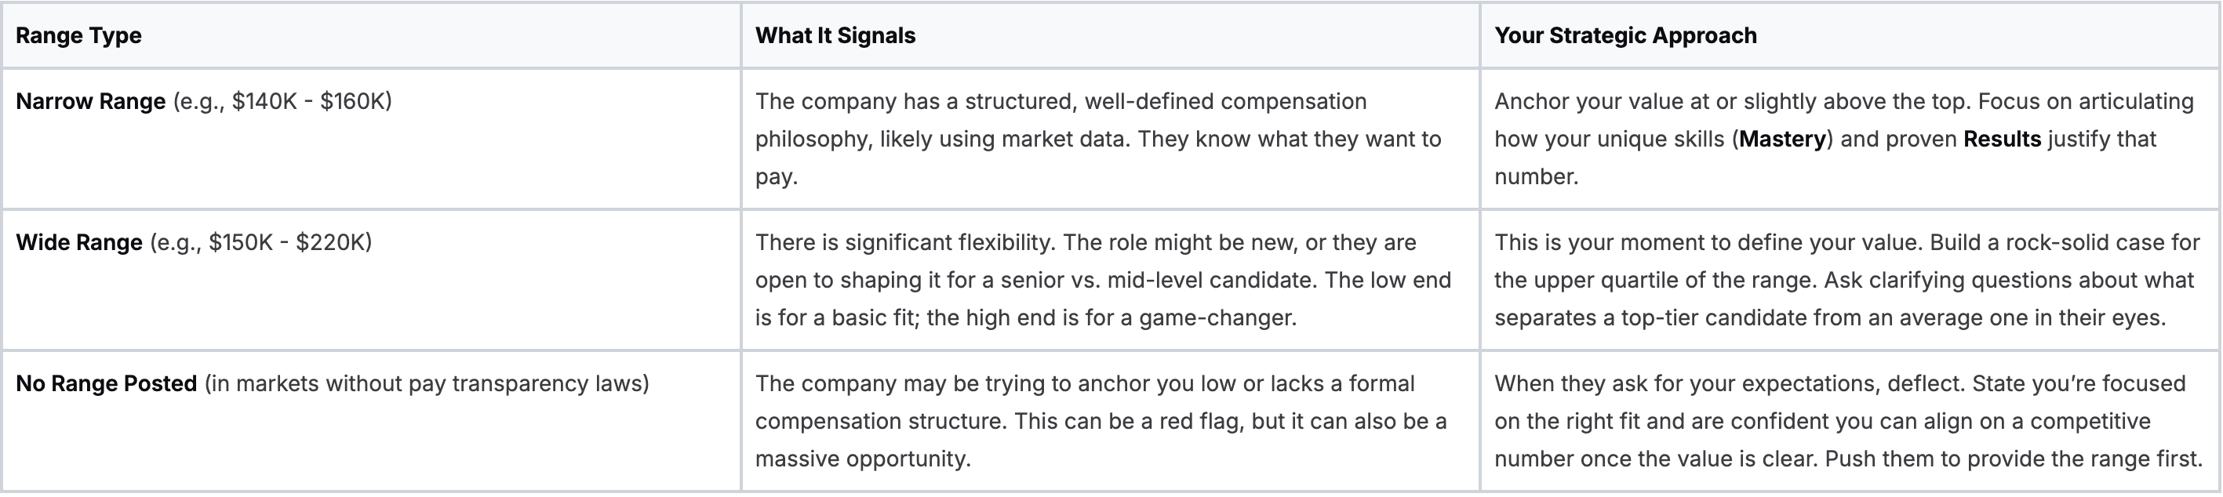Click the massive opportunity text
This screenshot has width=2223, height=497.
862,459
